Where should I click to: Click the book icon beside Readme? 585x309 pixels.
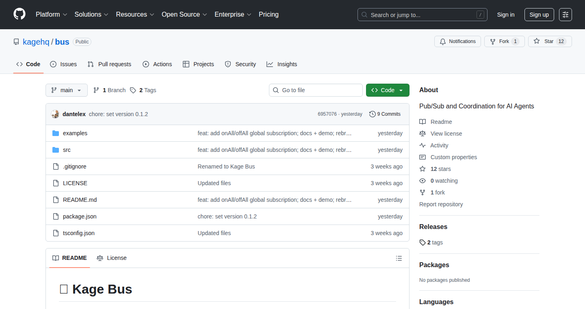tap(422, 122)
